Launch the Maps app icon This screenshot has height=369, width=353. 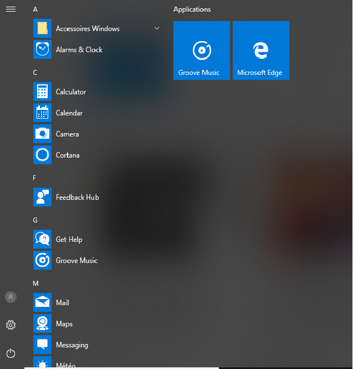click(x=42, y=323)
